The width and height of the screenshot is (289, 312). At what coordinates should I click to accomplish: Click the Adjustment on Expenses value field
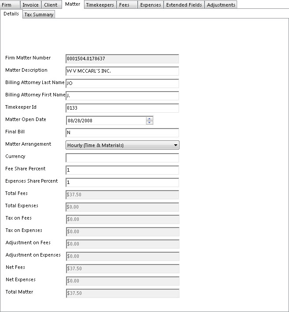point(123,257)
